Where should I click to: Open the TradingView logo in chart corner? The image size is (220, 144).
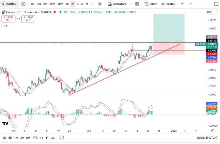(5, 123)
